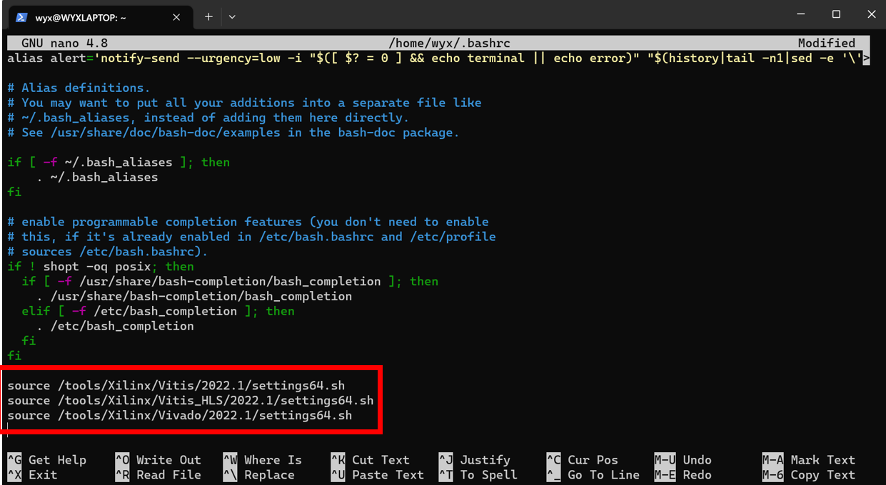Click the ^J Justify shortcut

(475, 460)
